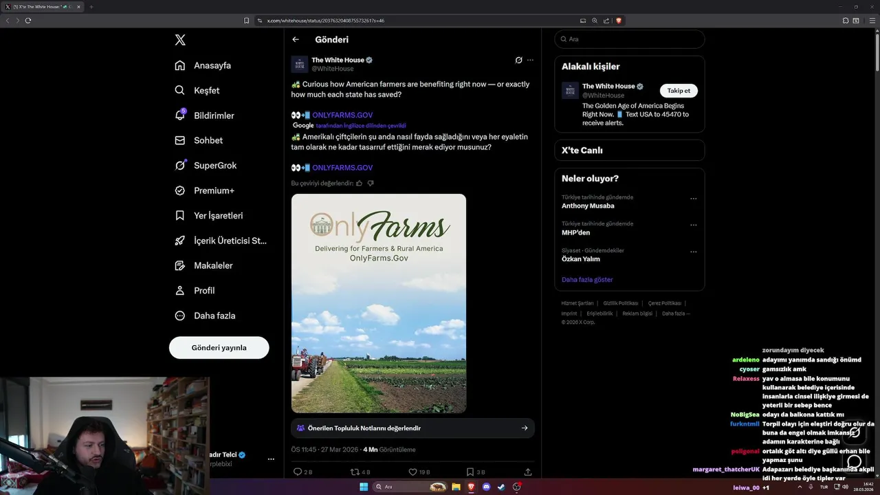
Task: Open Özkan Yalım trending topic
Action: click(581, 259)
